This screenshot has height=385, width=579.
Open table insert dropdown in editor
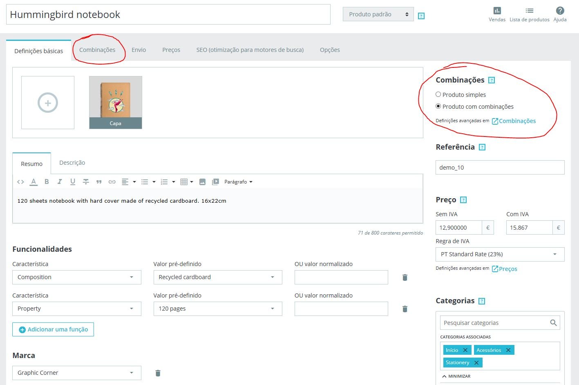(187, 182)
